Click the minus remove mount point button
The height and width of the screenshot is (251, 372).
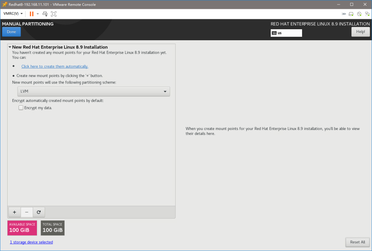click(x=27, y=212)
